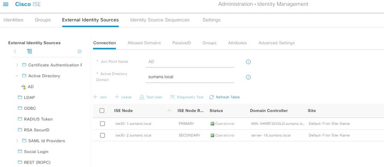
Task: Click the Join button
Action: tap(100, 97)
